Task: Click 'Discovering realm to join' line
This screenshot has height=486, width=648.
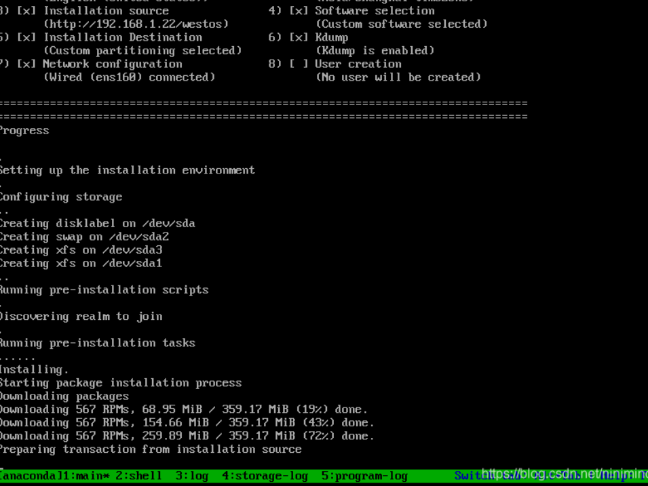Action: tap(81, 317)
